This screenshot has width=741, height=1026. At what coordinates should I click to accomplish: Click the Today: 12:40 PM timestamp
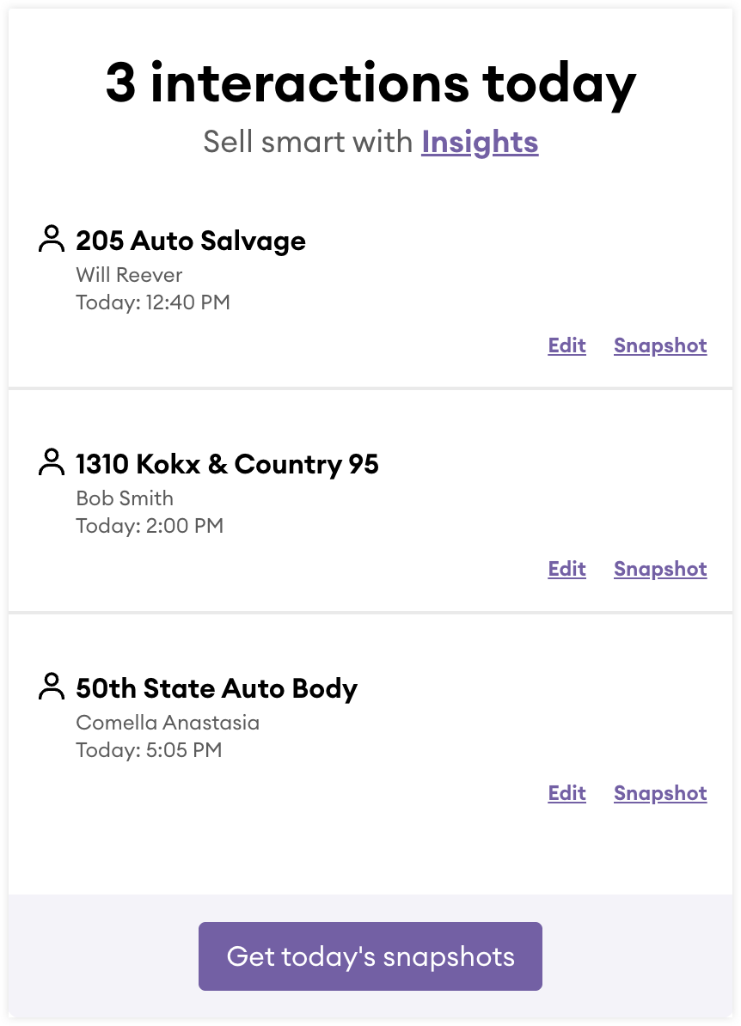coord(153,302)
